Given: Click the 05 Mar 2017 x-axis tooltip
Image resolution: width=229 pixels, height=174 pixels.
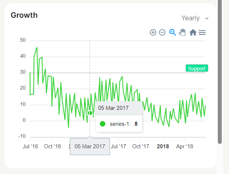Looking at the screenshot, I should tap(90, 146).
